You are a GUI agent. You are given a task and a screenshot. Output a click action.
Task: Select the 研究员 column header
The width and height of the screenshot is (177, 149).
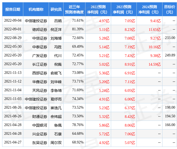(56, 9)
